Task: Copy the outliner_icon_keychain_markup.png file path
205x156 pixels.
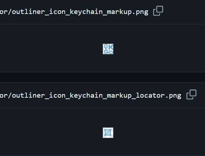Action: pyautogui.click(x=158, y=11)
